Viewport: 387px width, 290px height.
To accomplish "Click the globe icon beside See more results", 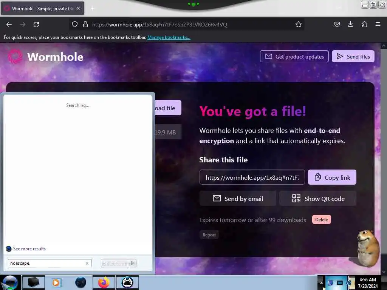I will tap(9, 248).
